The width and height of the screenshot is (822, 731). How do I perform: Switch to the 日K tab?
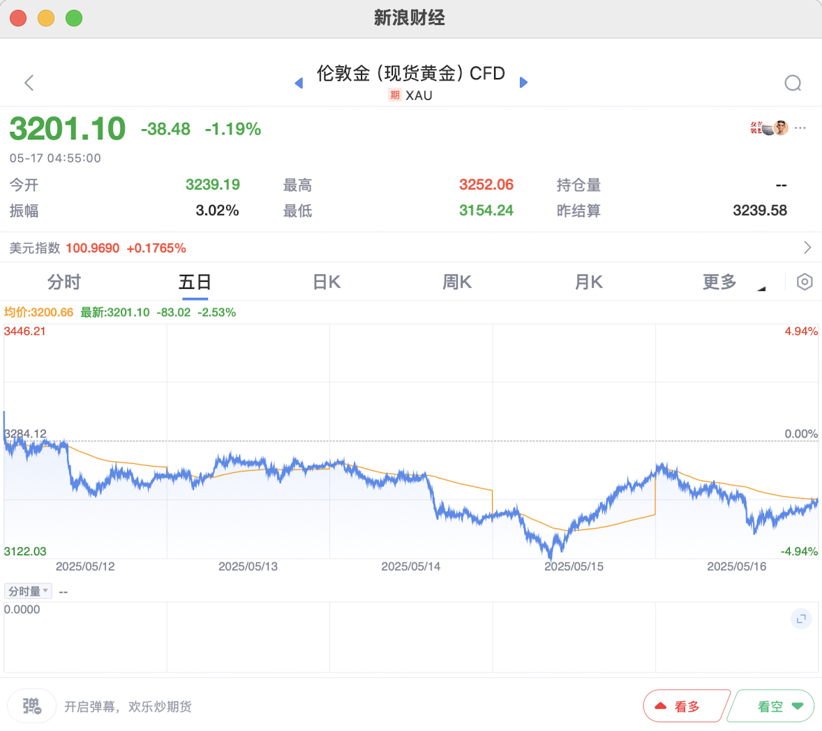click(x=327, y=282)
